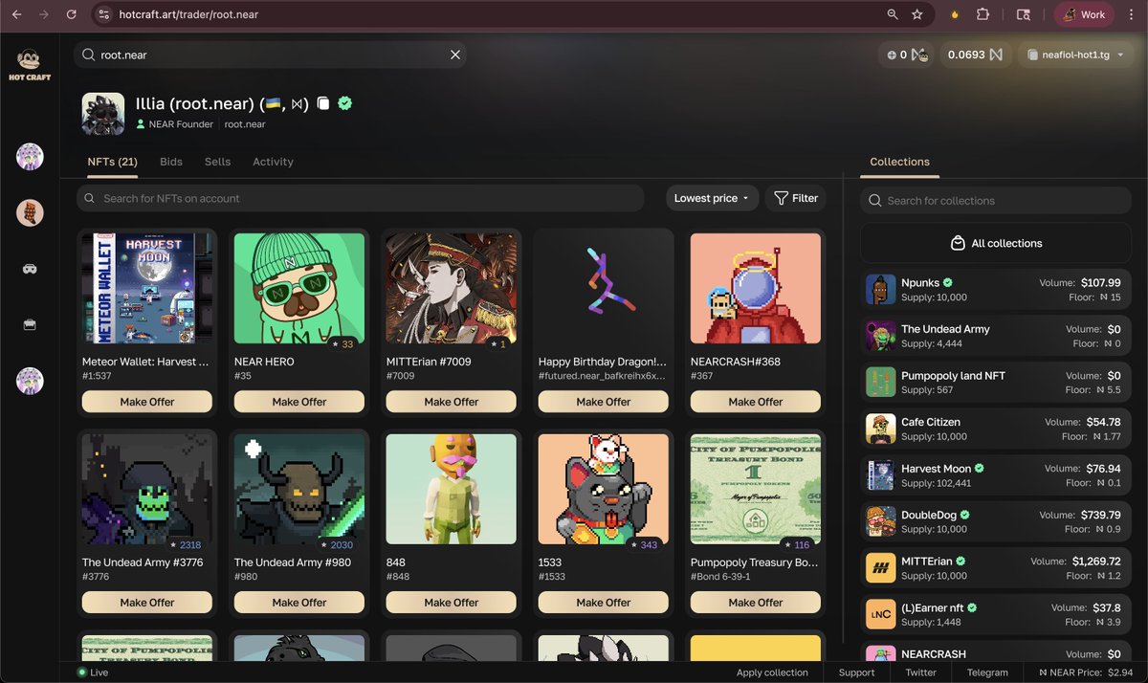Click the Apply collection link

(x=772, y=672)
